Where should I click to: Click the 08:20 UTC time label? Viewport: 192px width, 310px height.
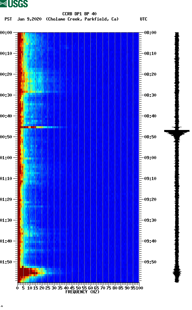pos(150,74)
